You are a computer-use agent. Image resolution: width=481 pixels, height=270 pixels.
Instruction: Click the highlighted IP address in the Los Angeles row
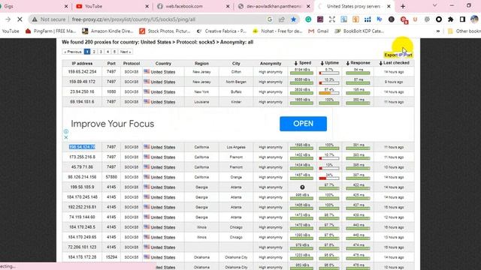pyautogui.click(x=82, y=147)
